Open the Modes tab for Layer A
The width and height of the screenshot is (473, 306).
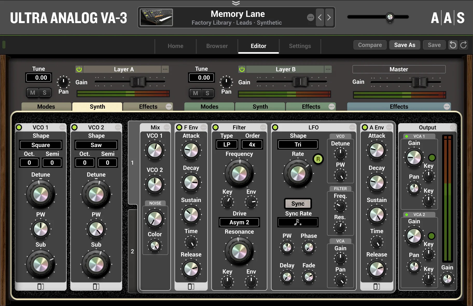(x=46, y=107)
